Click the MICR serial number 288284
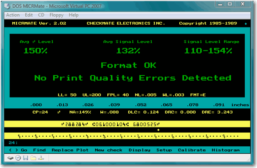Image resolution: width=257 pixels, height=168 pixels. (x=75, y=124)
